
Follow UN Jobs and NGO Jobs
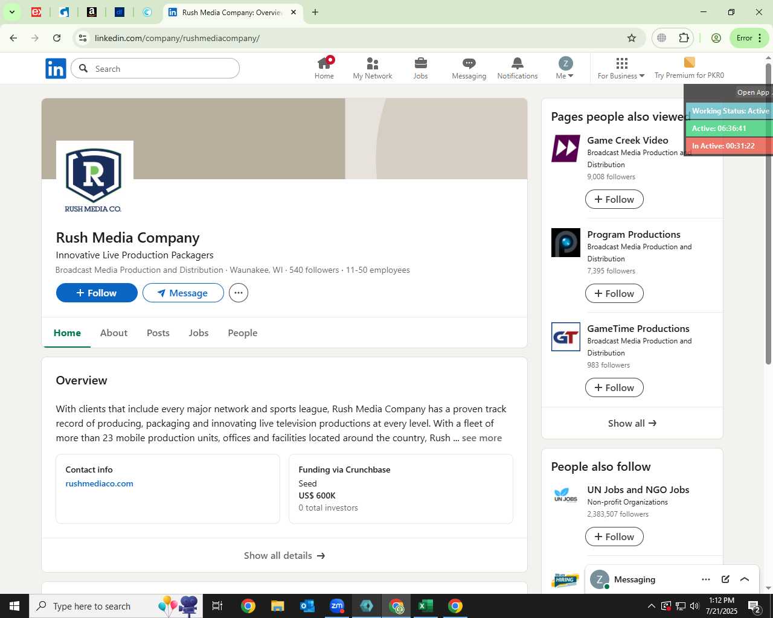[614, 537]
